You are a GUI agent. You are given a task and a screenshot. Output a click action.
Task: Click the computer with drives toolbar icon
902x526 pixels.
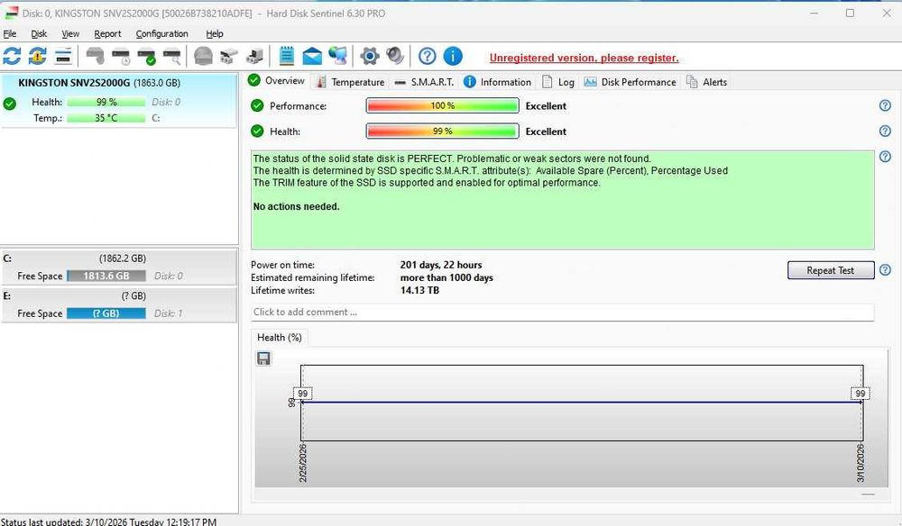coord(254,56)
